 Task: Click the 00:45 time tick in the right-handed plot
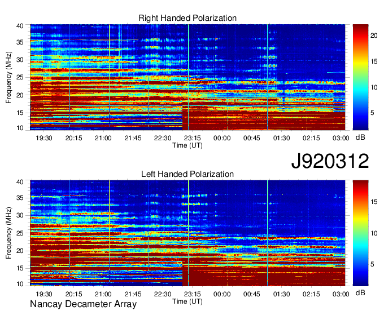[x=252, y=138]
